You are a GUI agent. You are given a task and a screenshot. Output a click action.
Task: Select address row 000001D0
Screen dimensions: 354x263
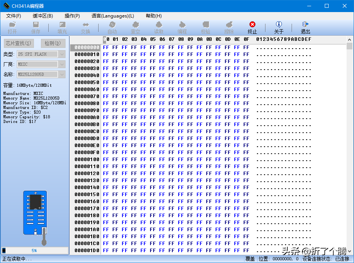coord(87,251)
